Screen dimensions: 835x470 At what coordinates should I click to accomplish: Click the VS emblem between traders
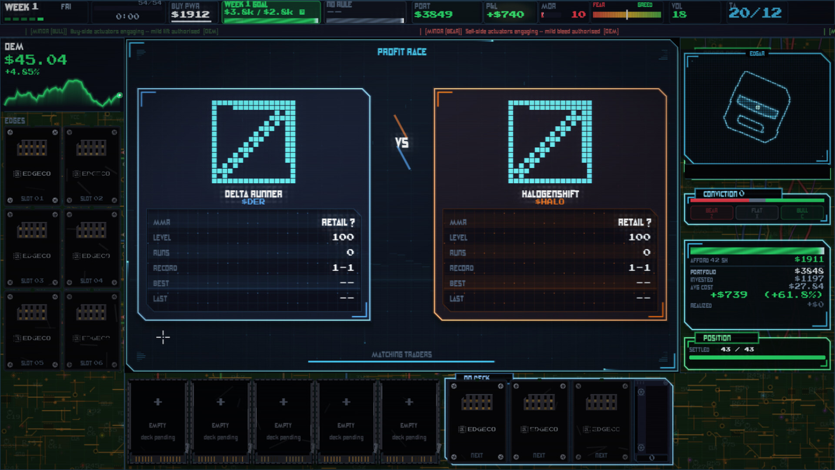click(x=402, y=142)
